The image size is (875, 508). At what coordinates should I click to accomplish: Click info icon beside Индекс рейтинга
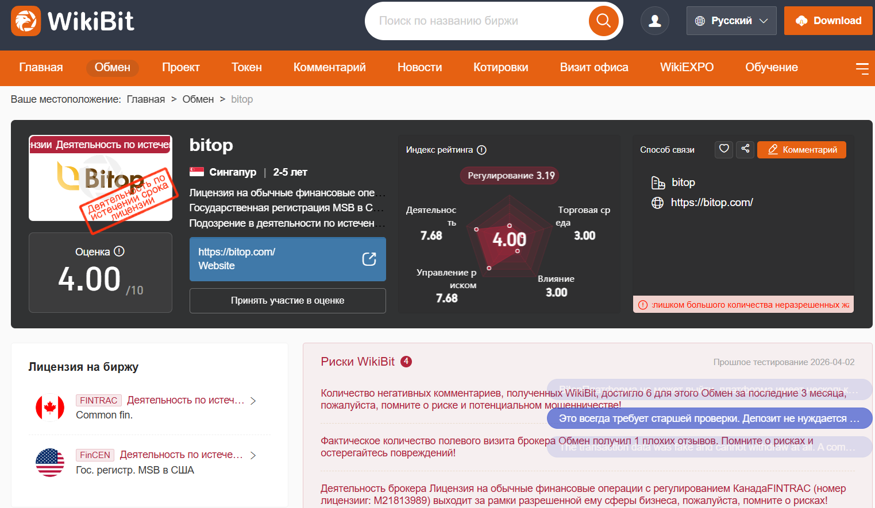pyautogui.click(x=481, y=150)
